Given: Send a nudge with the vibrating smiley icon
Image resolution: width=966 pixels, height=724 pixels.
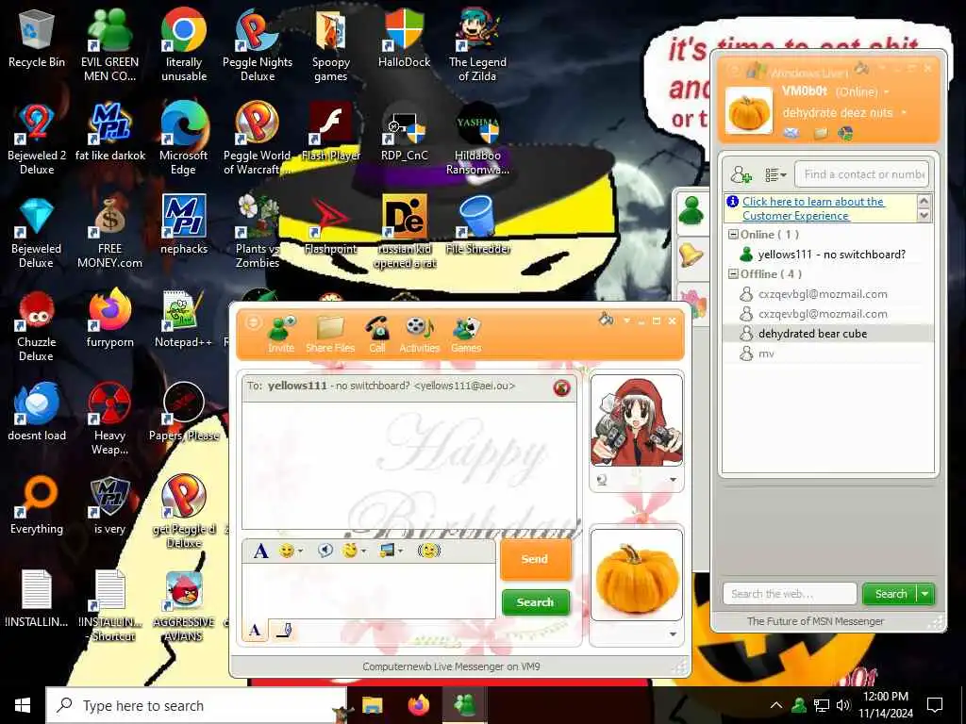Looking at the screenshot, I should point(429,551).
